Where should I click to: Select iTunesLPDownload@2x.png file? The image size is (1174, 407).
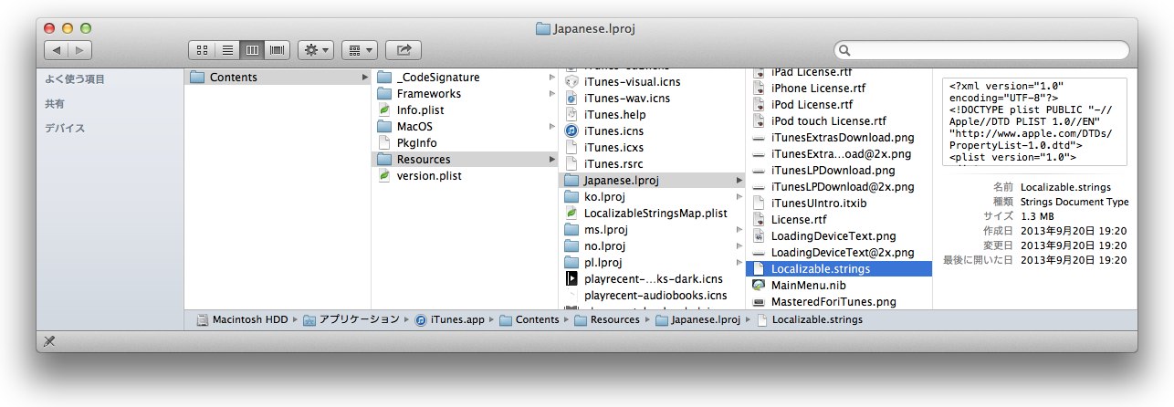pos(839,187)
